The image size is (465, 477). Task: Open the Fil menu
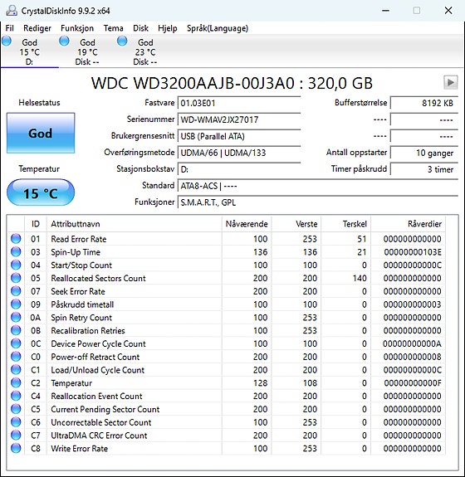point(10,28)
